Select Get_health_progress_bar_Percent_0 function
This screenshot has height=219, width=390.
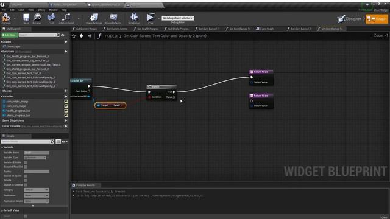pyautogui.click(x=27, y=57)
